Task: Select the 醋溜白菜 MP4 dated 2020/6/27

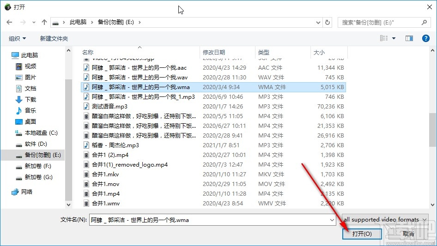Action: (213, 126)
